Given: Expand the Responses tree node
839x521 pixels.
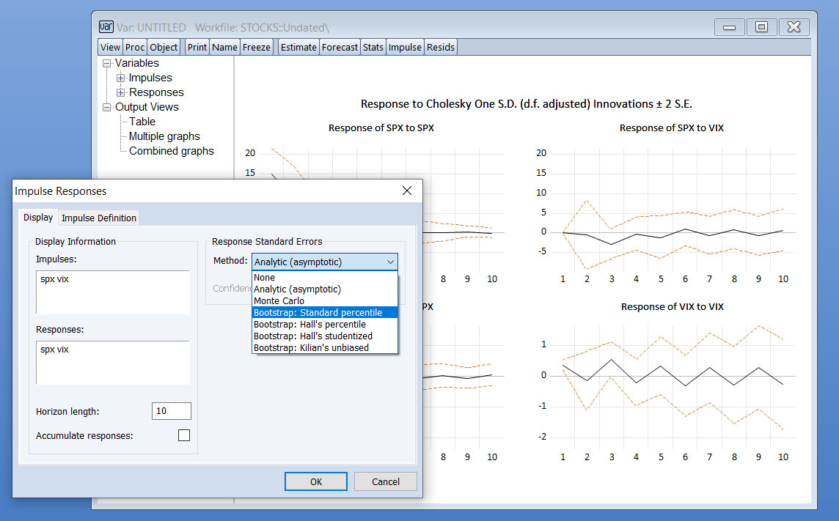Looking at the screenshot, I should click(120, 92).
